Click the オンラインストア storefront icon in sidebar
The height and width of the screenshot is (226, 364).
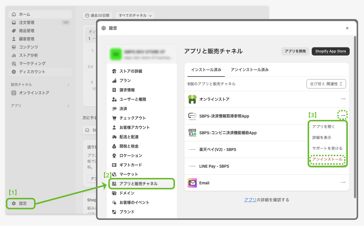[14, 93]
